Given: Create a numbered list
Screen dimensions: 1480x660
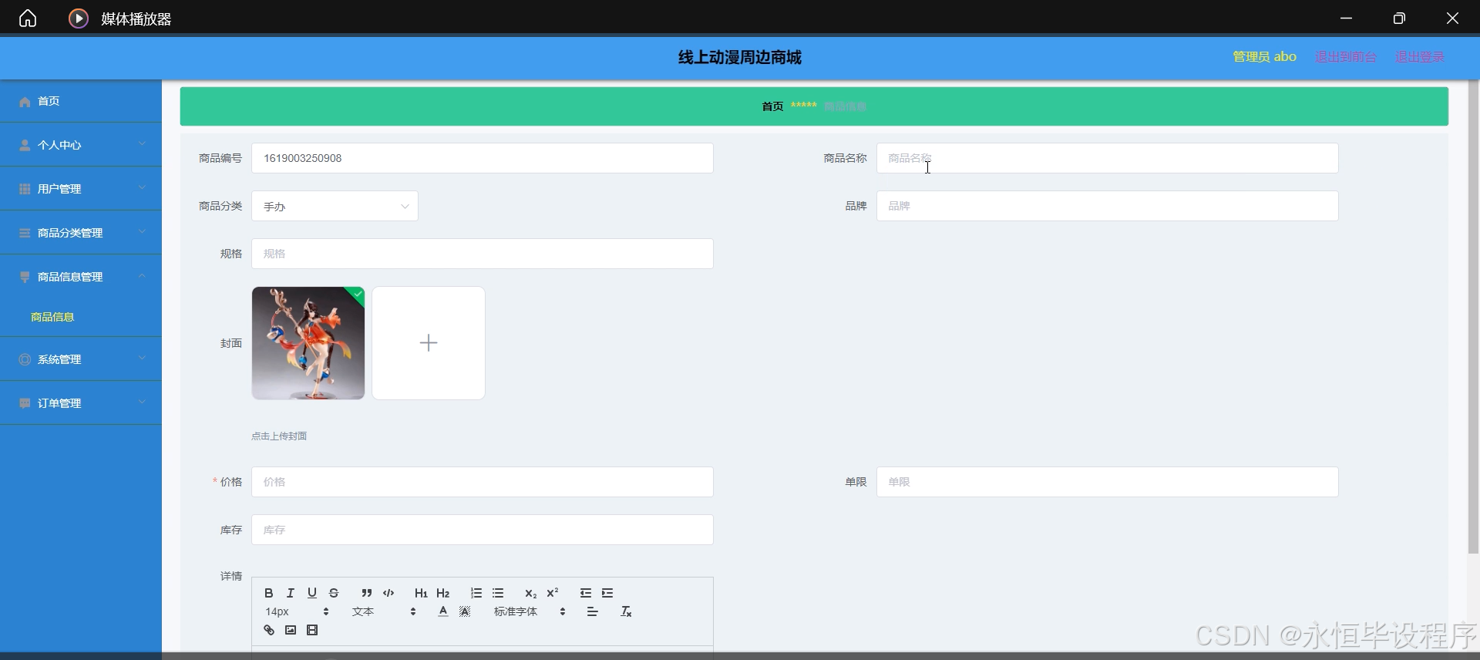Looking at the screenshot, I should coord(476,593).
